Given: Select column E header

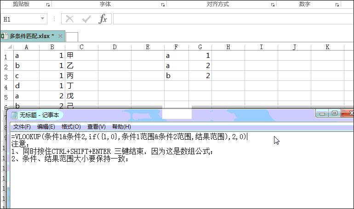Looking at the screenshot, I should click(x=148, y=47).
